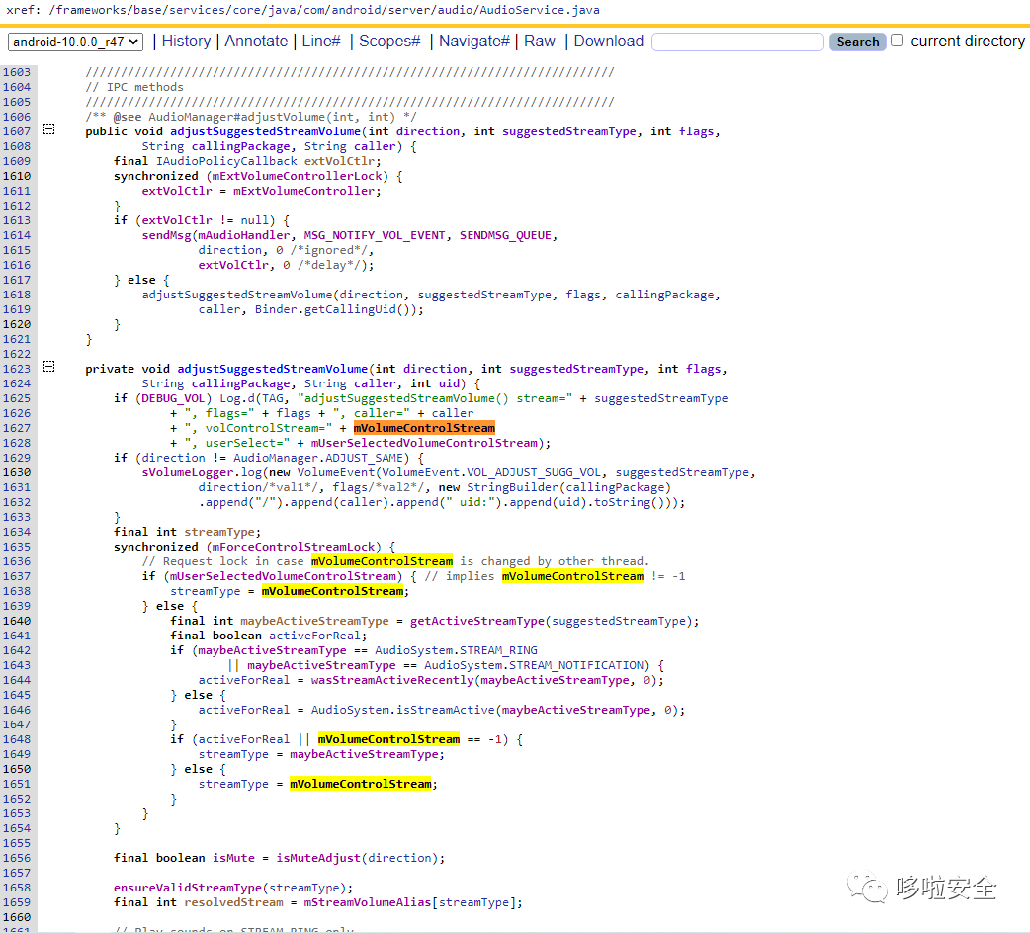Click highlighted mVolumeControlStream on line 1651
Image resolution: width=1030 pixels, height=933 pixels.
point(361,784)
